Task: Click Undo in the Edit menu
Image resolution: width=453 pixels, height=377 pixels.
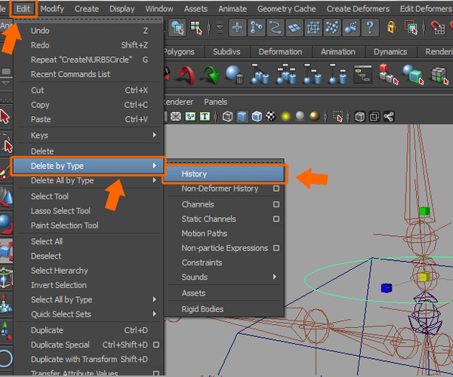Action: 88,30
